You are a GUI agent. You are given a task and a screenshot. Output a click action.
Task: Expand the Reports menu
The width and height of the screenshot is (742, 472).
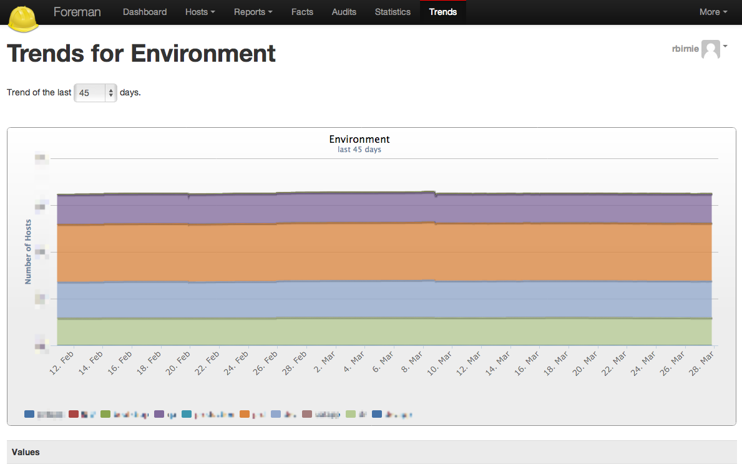(253, 12)
